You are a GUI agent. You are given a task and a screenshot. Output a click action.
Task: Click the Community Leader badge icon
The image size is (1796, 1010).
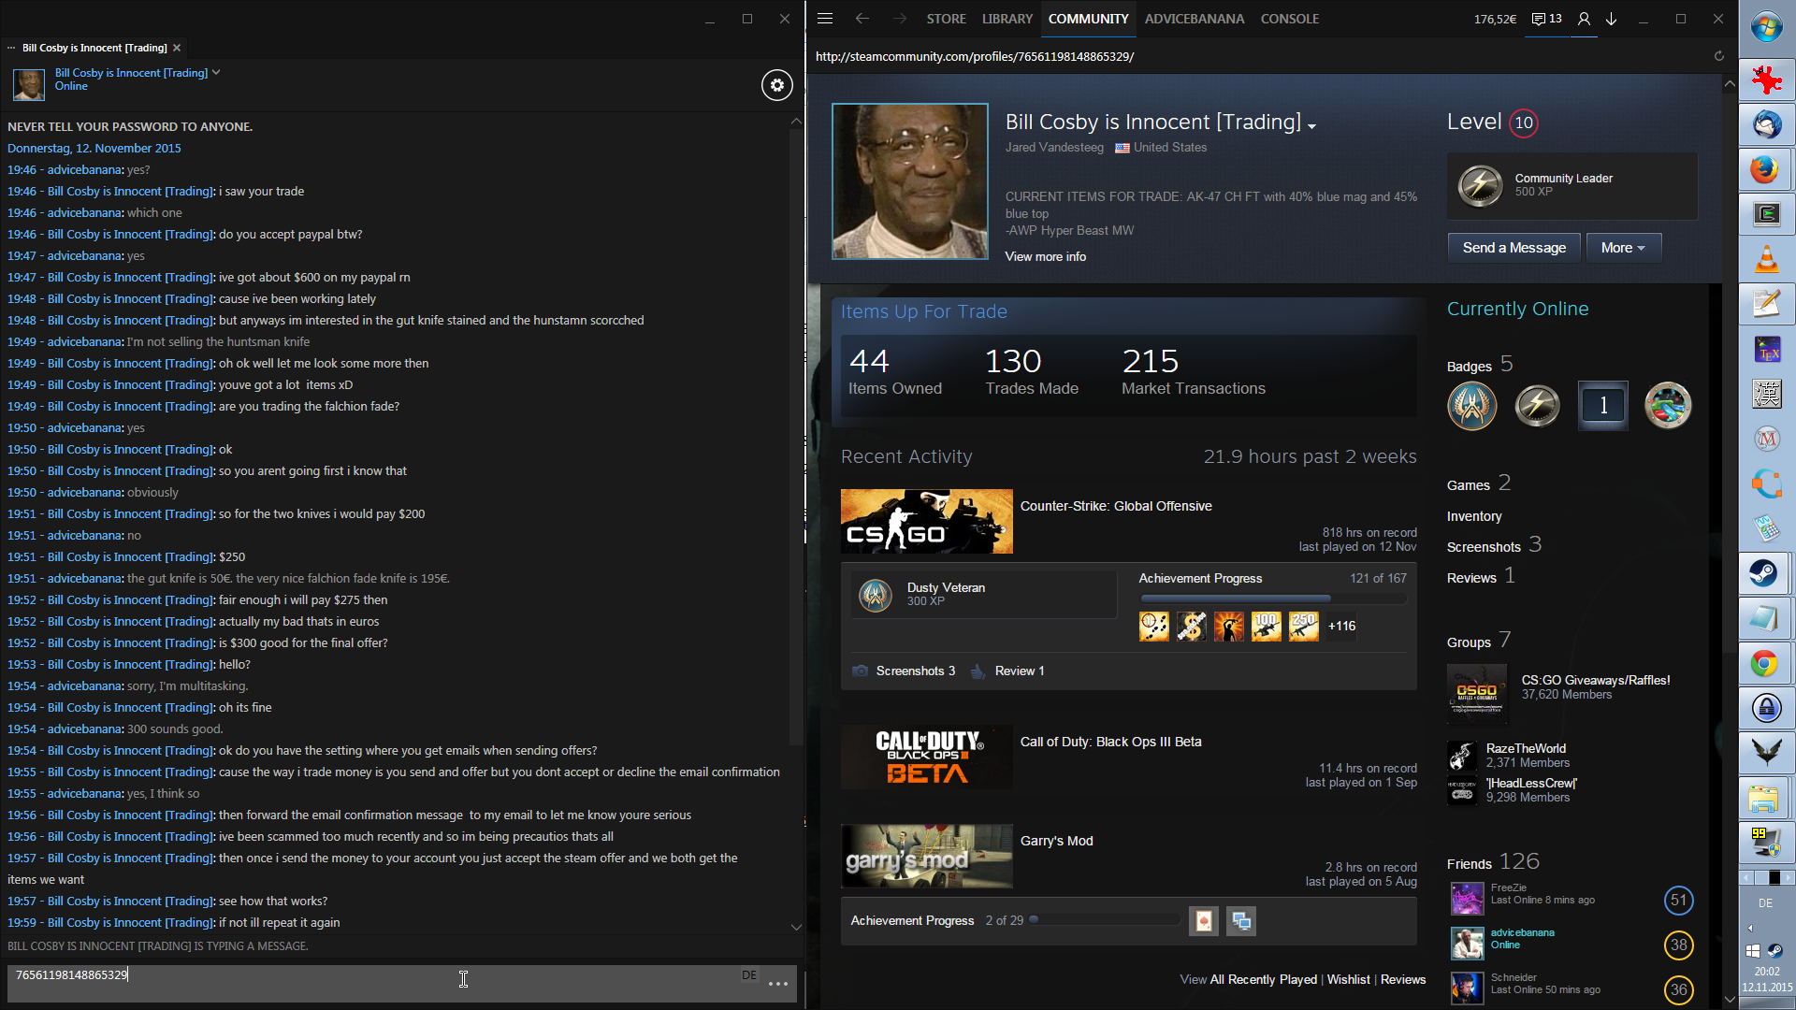1481,185
